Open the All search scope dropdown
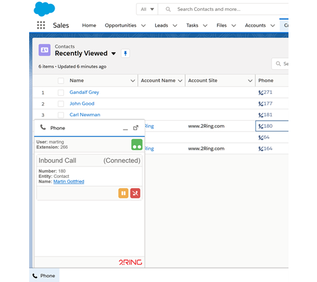 tap(147, 10)
